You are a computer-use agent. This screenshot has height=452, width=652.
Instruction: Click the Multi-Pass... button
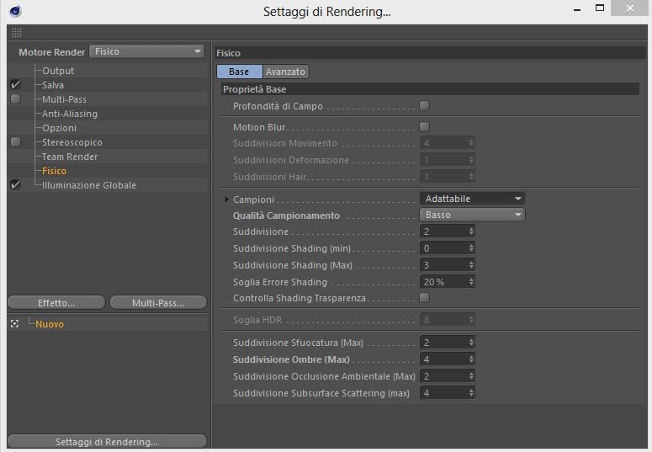157,302
